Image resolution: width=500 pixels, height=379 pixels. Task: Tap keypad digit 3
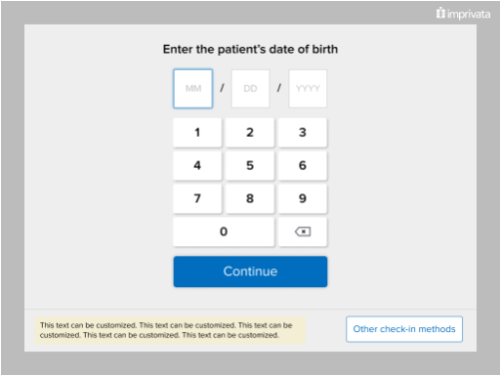(x=302, y=133)
